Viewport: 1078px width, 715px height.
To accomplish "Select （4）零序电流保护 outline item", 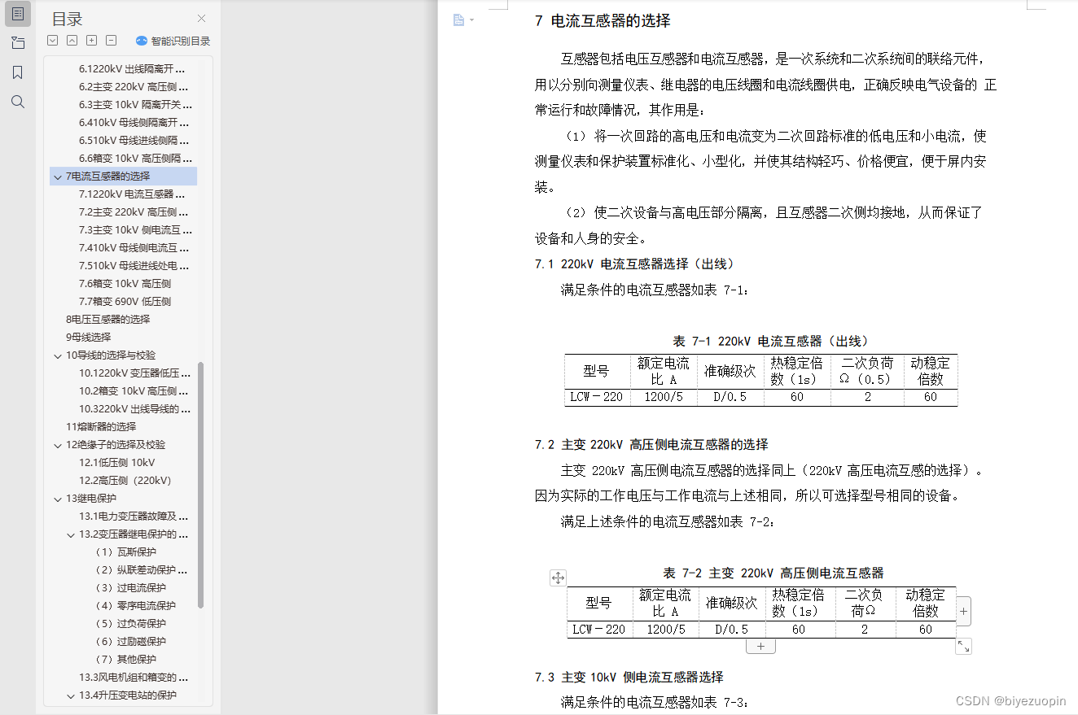I will [x=135, y=606].
